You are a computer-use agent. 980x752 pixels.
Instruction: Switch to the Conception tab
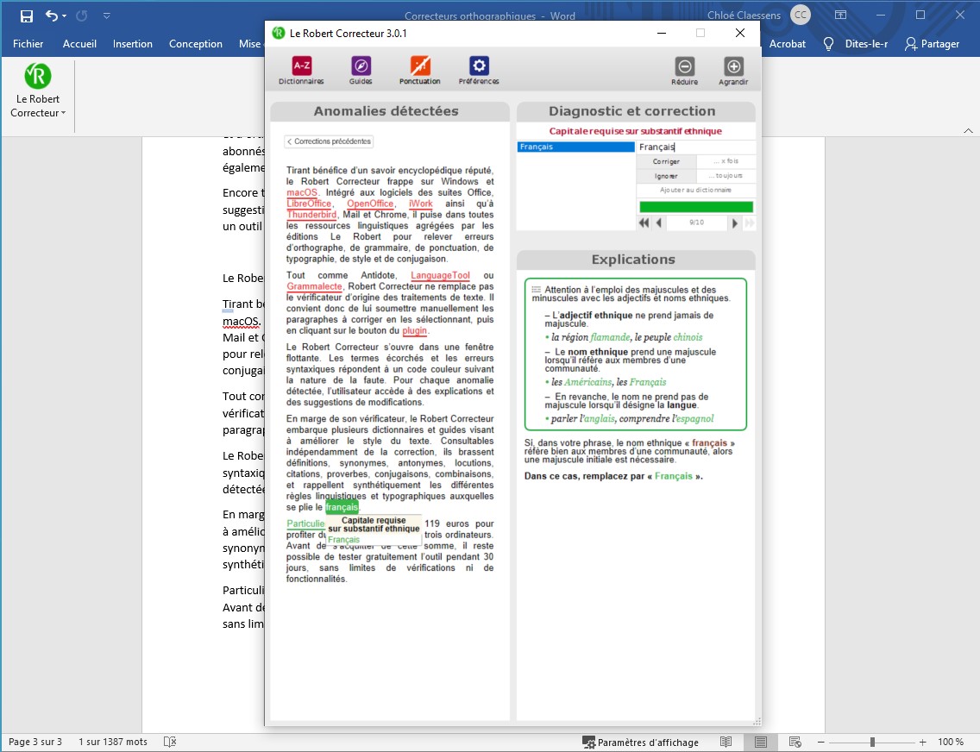(195, 44)
